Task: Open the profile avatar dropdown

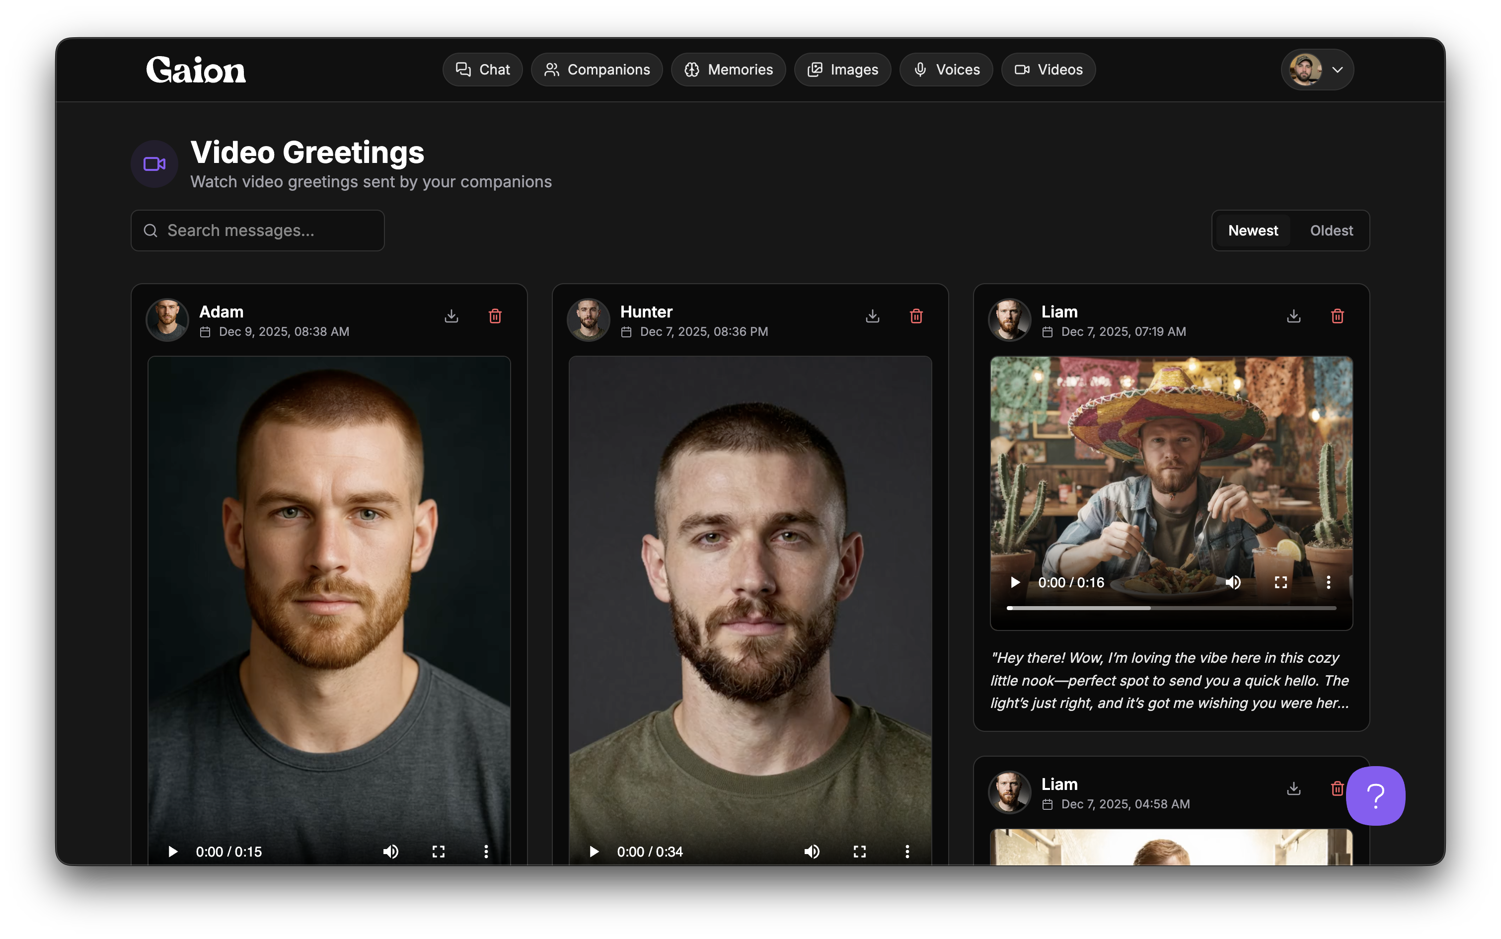Action: coord(1317,70)
